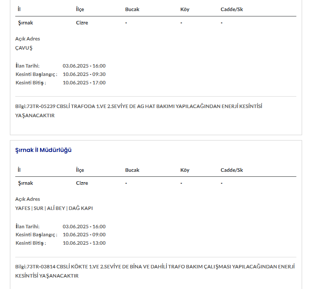Click the Cadde/Sk header in the second table
The height and width of the screenshot is (289, 312).
click(231, 170)
